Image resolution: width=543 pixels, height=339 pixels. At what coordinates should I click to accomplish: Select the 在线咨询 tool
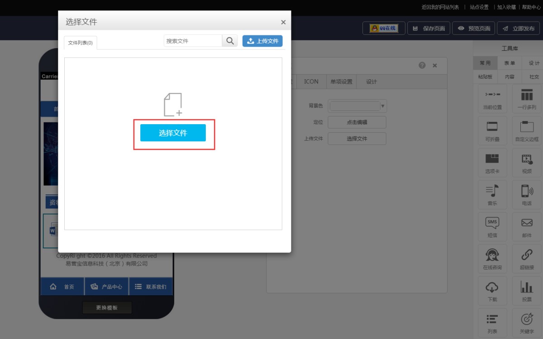492,258
